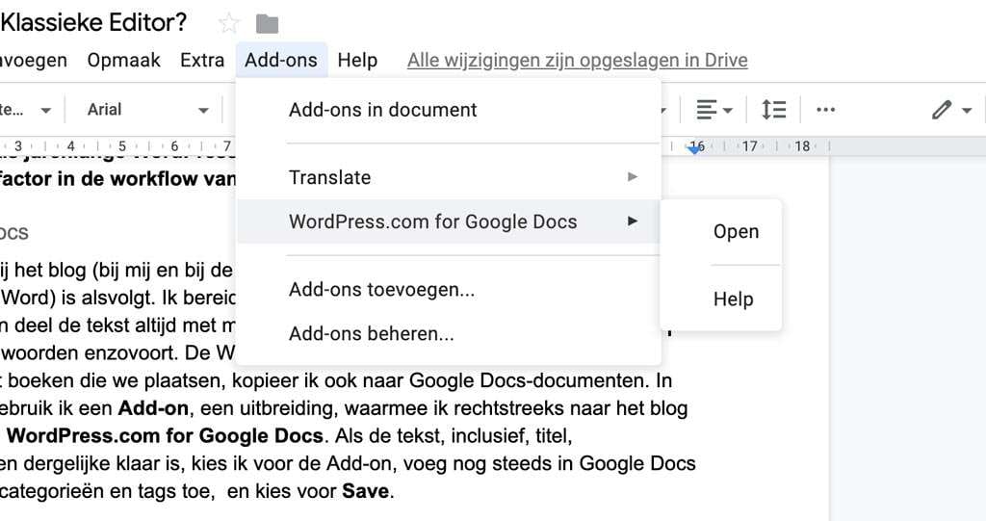Open the text alignment options
The width and height of the screenshot is (986, 521).
[714, 110]
